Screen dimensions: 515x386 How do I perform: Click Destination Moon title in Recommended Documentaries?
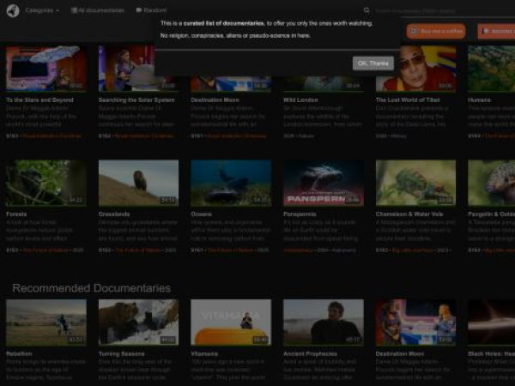point(400,353)
